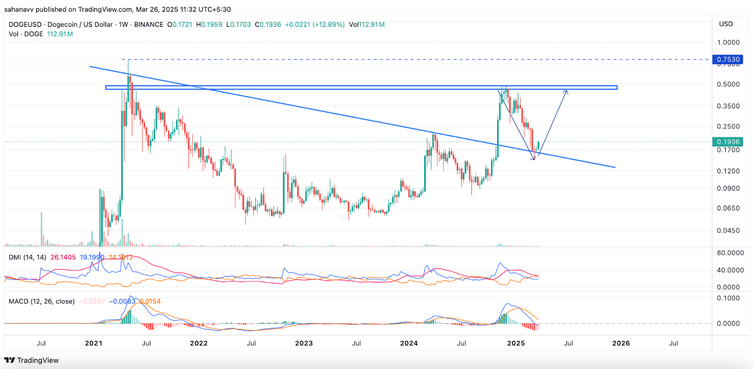
Task: Select the Vol · DOGE indicator legend
Action: point(26,34)
